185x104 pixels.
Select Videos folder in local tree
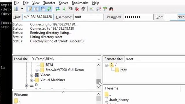click(45, 75)
